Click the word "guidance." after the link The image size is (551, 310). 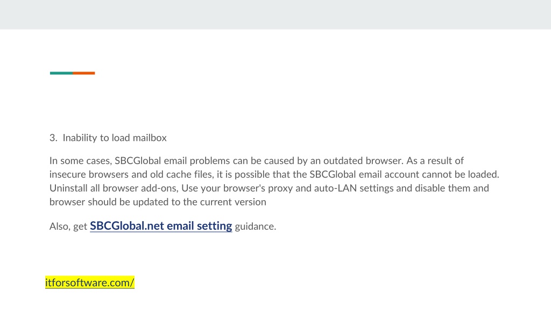click(256, 227)
